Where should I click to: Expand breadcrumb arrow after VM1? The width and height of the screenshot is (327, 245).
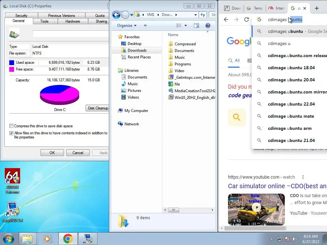coord(158,15)
